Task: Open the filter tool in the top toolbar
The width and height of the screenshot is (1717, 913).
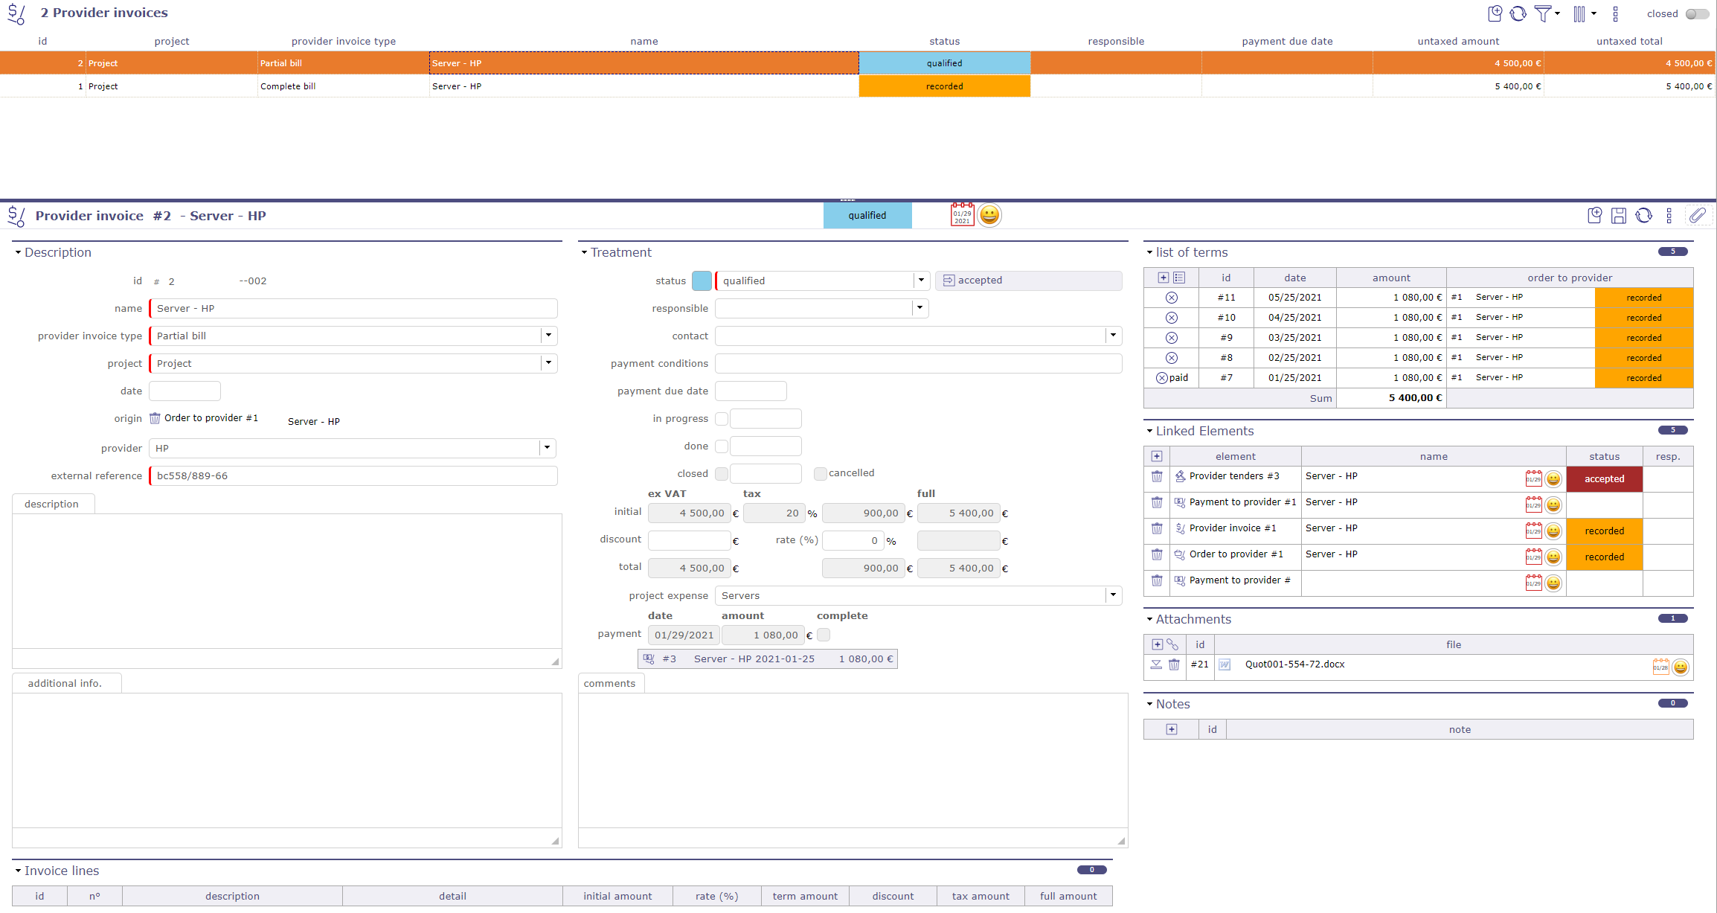Action: [1544, 13]
